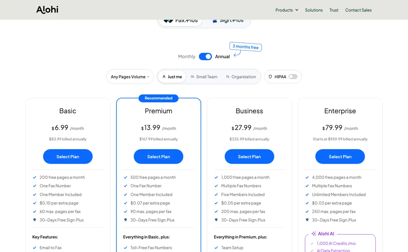This screenshot has height=252, width=408.
Task: Open Contact Sales link
Action: click(x=358, y=10)
